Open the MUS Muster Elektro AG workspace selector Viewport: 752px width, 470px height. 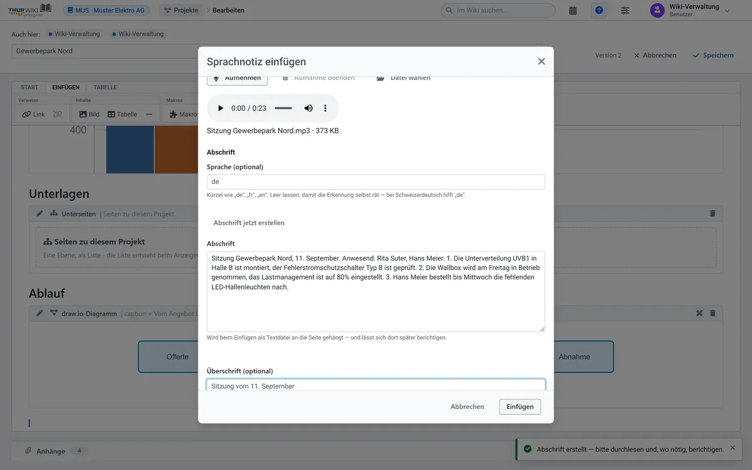coord(106,10)
